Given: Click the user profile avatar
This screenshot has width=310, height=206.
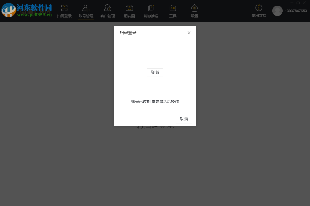Looking at the screenshot, I should [277, 11].
